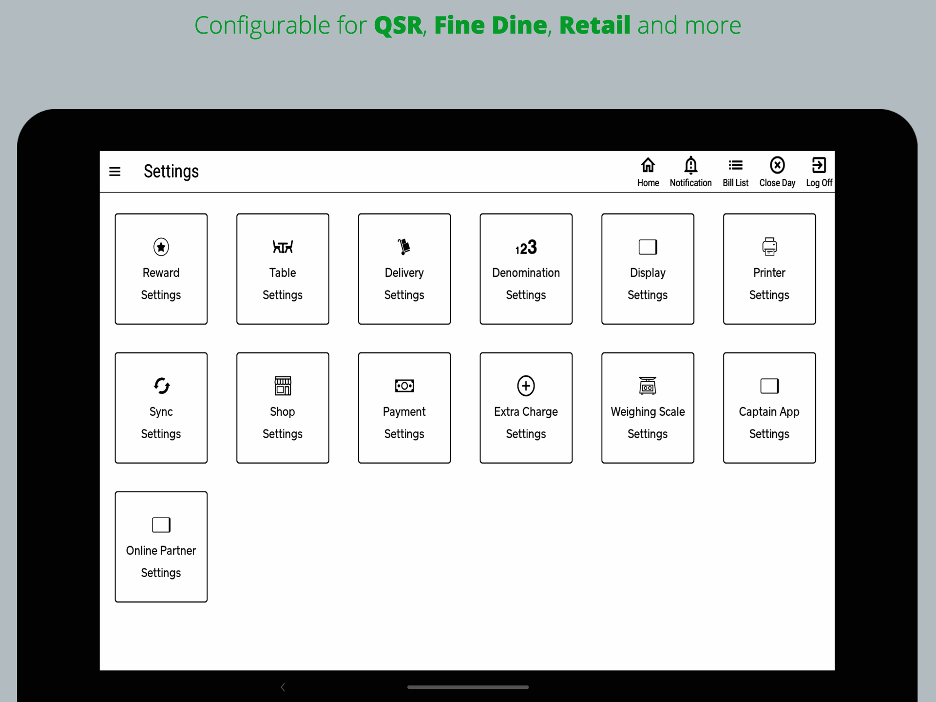
Task: Choose Display Settings tile
Action: click(x=648, y=269)
